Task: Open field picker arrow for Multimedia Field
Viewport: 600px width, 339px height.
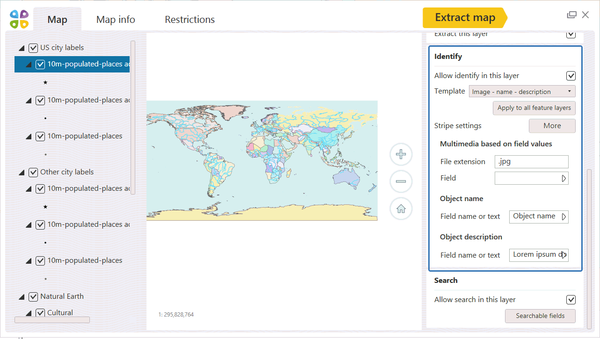Action: point(564,178)
